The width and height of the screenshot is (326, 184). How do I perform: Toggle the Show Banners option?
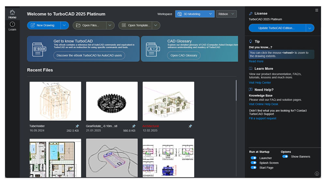[x=285, y=156]
